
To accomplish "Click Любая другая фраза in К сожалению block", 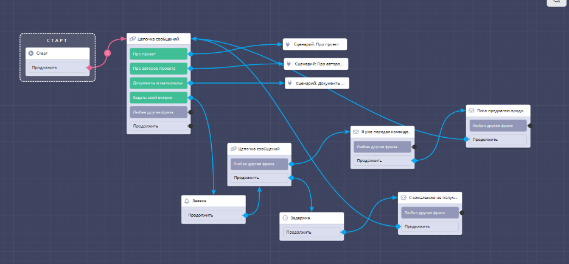I will (x=429, y=212).
